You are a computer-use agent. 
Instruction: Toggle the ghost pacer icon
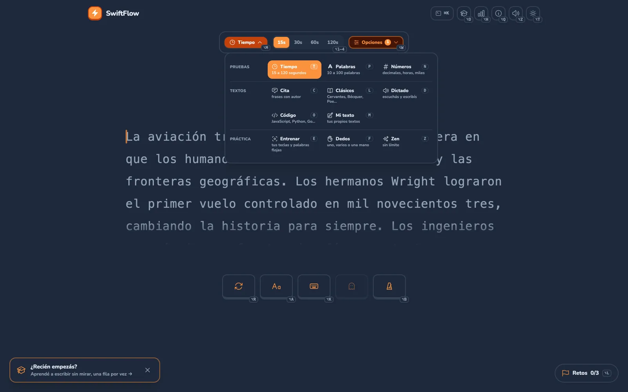coord(352,286)
